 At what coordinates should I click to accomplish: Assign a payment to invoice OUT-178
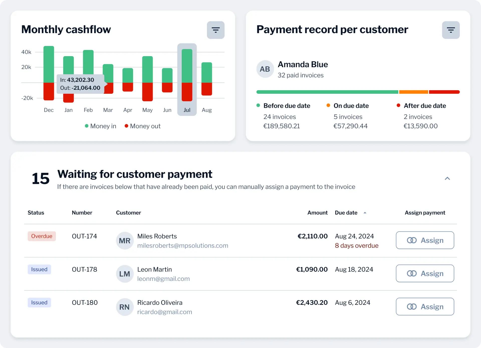point(425,273)
